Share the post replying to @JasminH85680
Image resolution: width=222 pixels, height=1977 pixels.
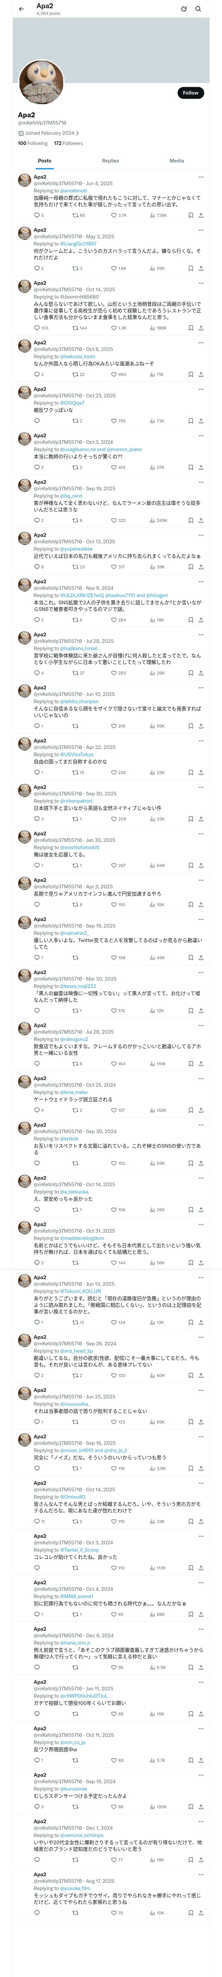pos(201,328)
